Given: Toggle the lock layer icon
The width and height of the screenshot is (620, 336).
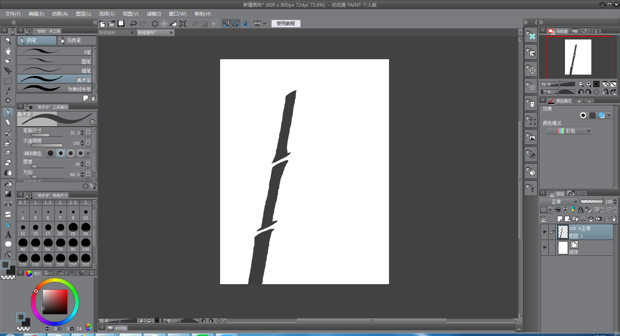Looking at the screenshot, I should pyautogui.click(x=580, y=210).
